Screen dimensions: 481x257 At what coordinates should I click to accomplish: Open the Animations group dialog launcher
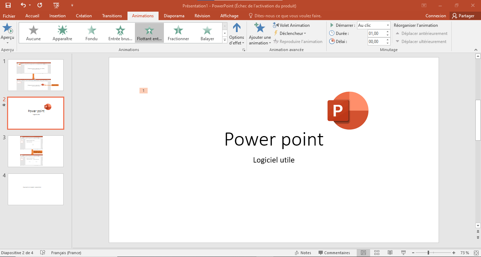point(244,50)
